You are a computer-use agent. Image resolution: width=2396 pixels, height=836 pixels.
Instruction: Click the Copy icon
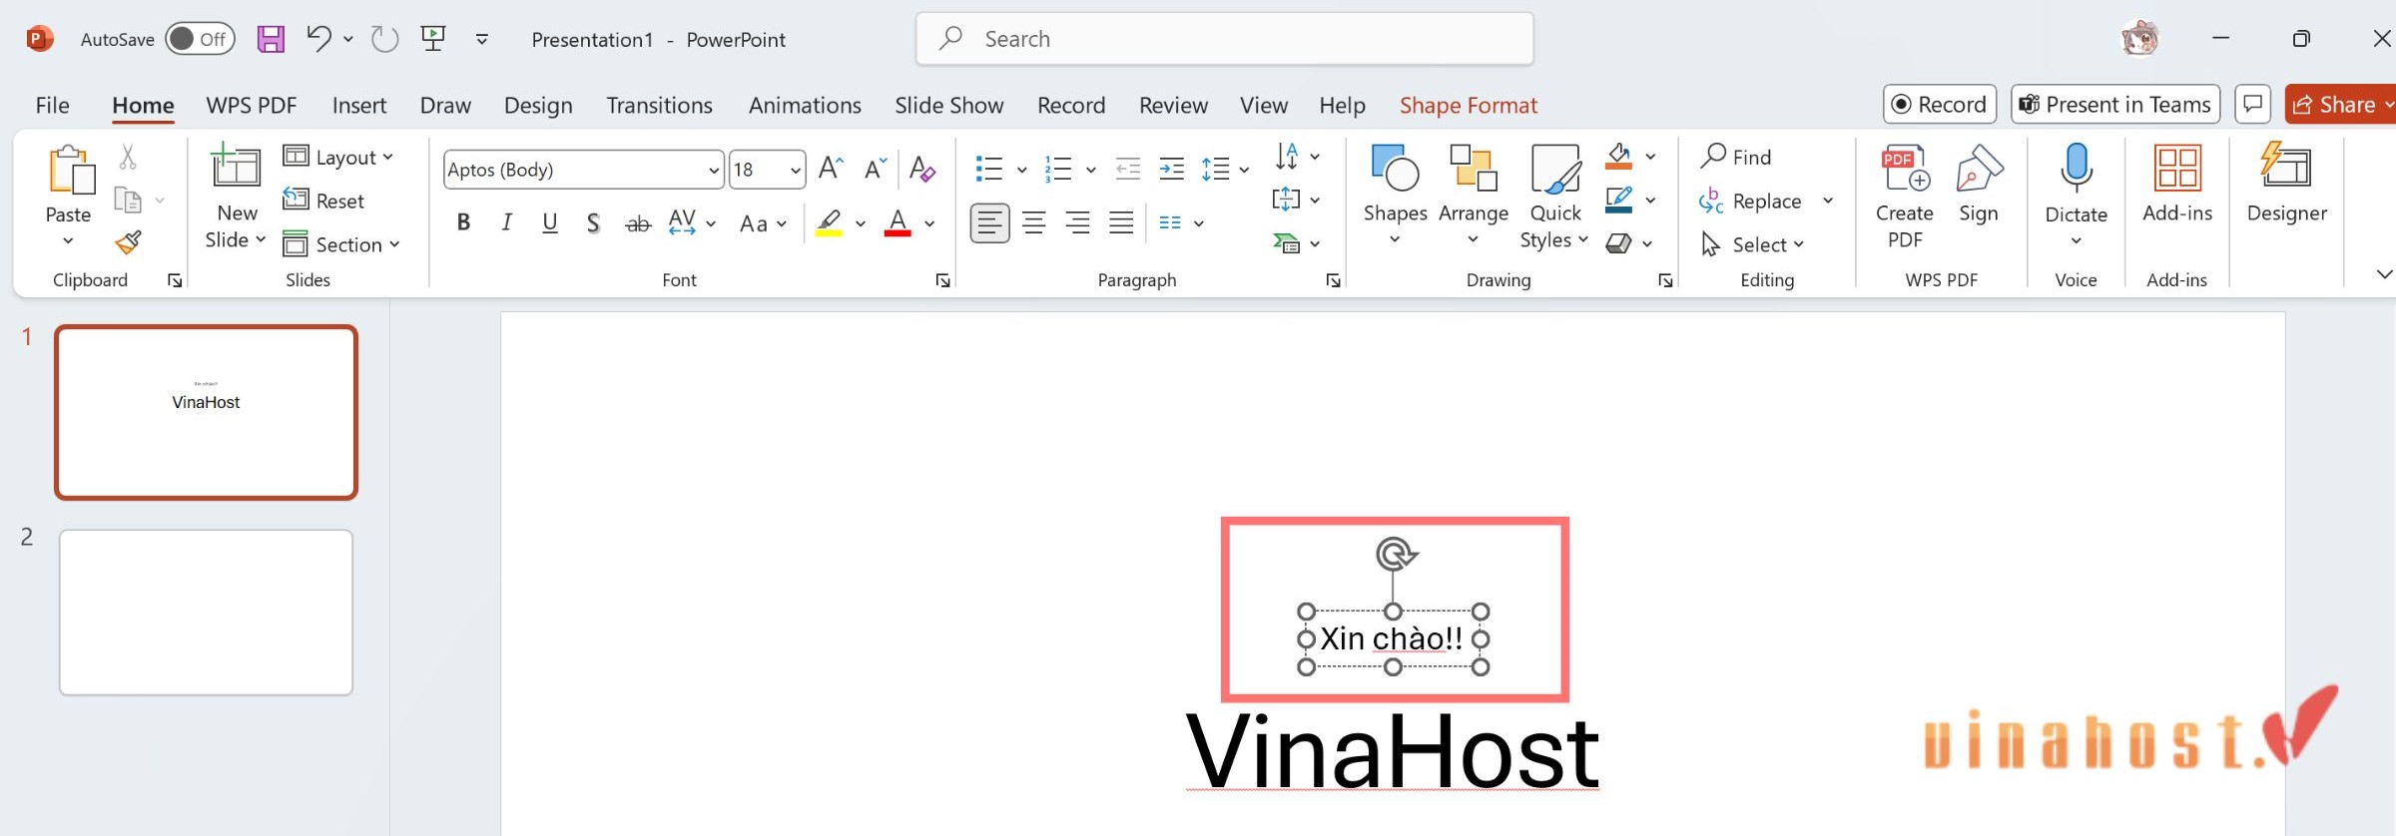(x=128, y=201)
